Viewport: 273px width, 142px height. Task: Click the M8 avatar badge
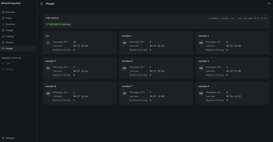coord(201,94)
